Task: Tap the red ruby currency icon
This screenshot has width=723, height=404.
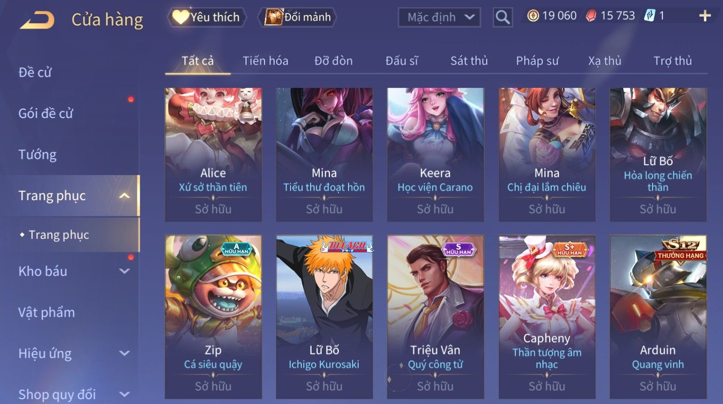Action: tap(591, 16)
